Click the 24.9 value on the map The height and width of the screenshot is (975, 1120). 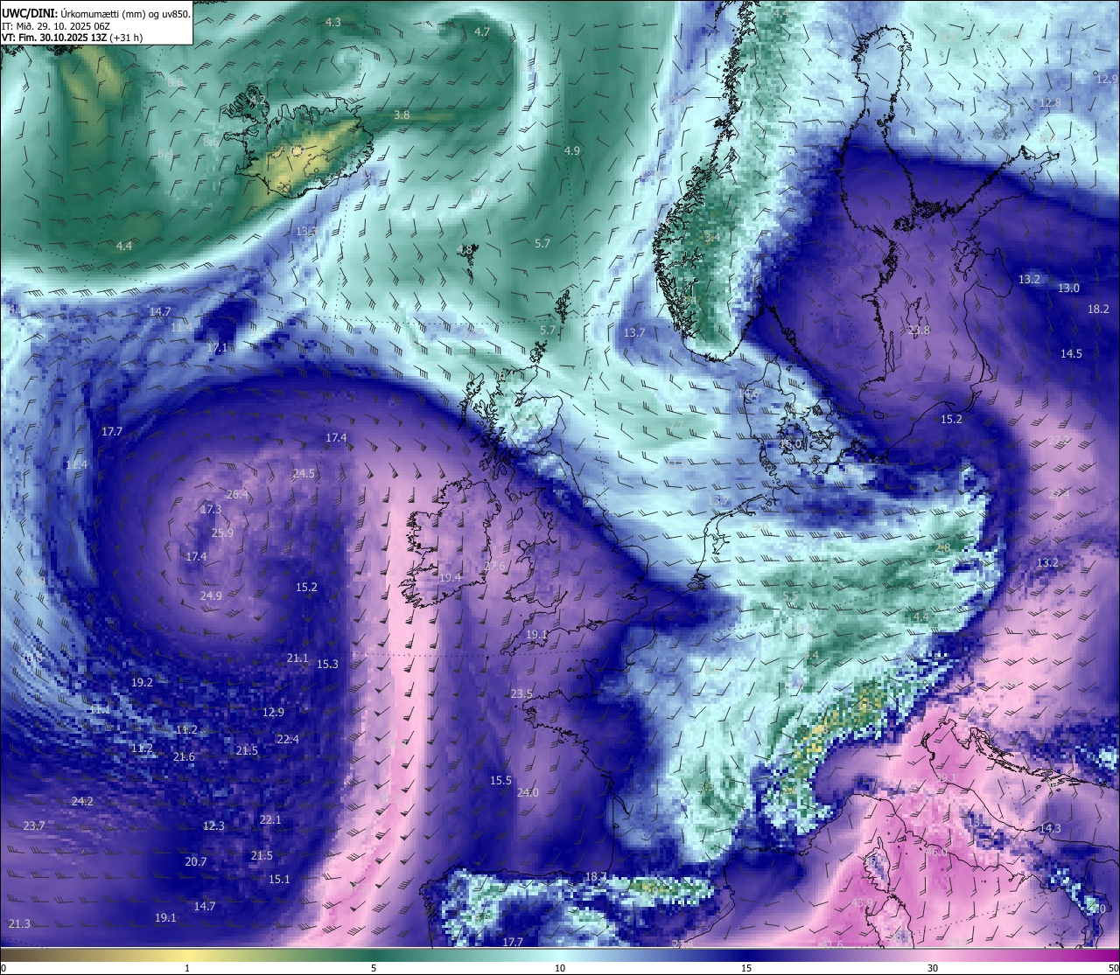(211, 595)
